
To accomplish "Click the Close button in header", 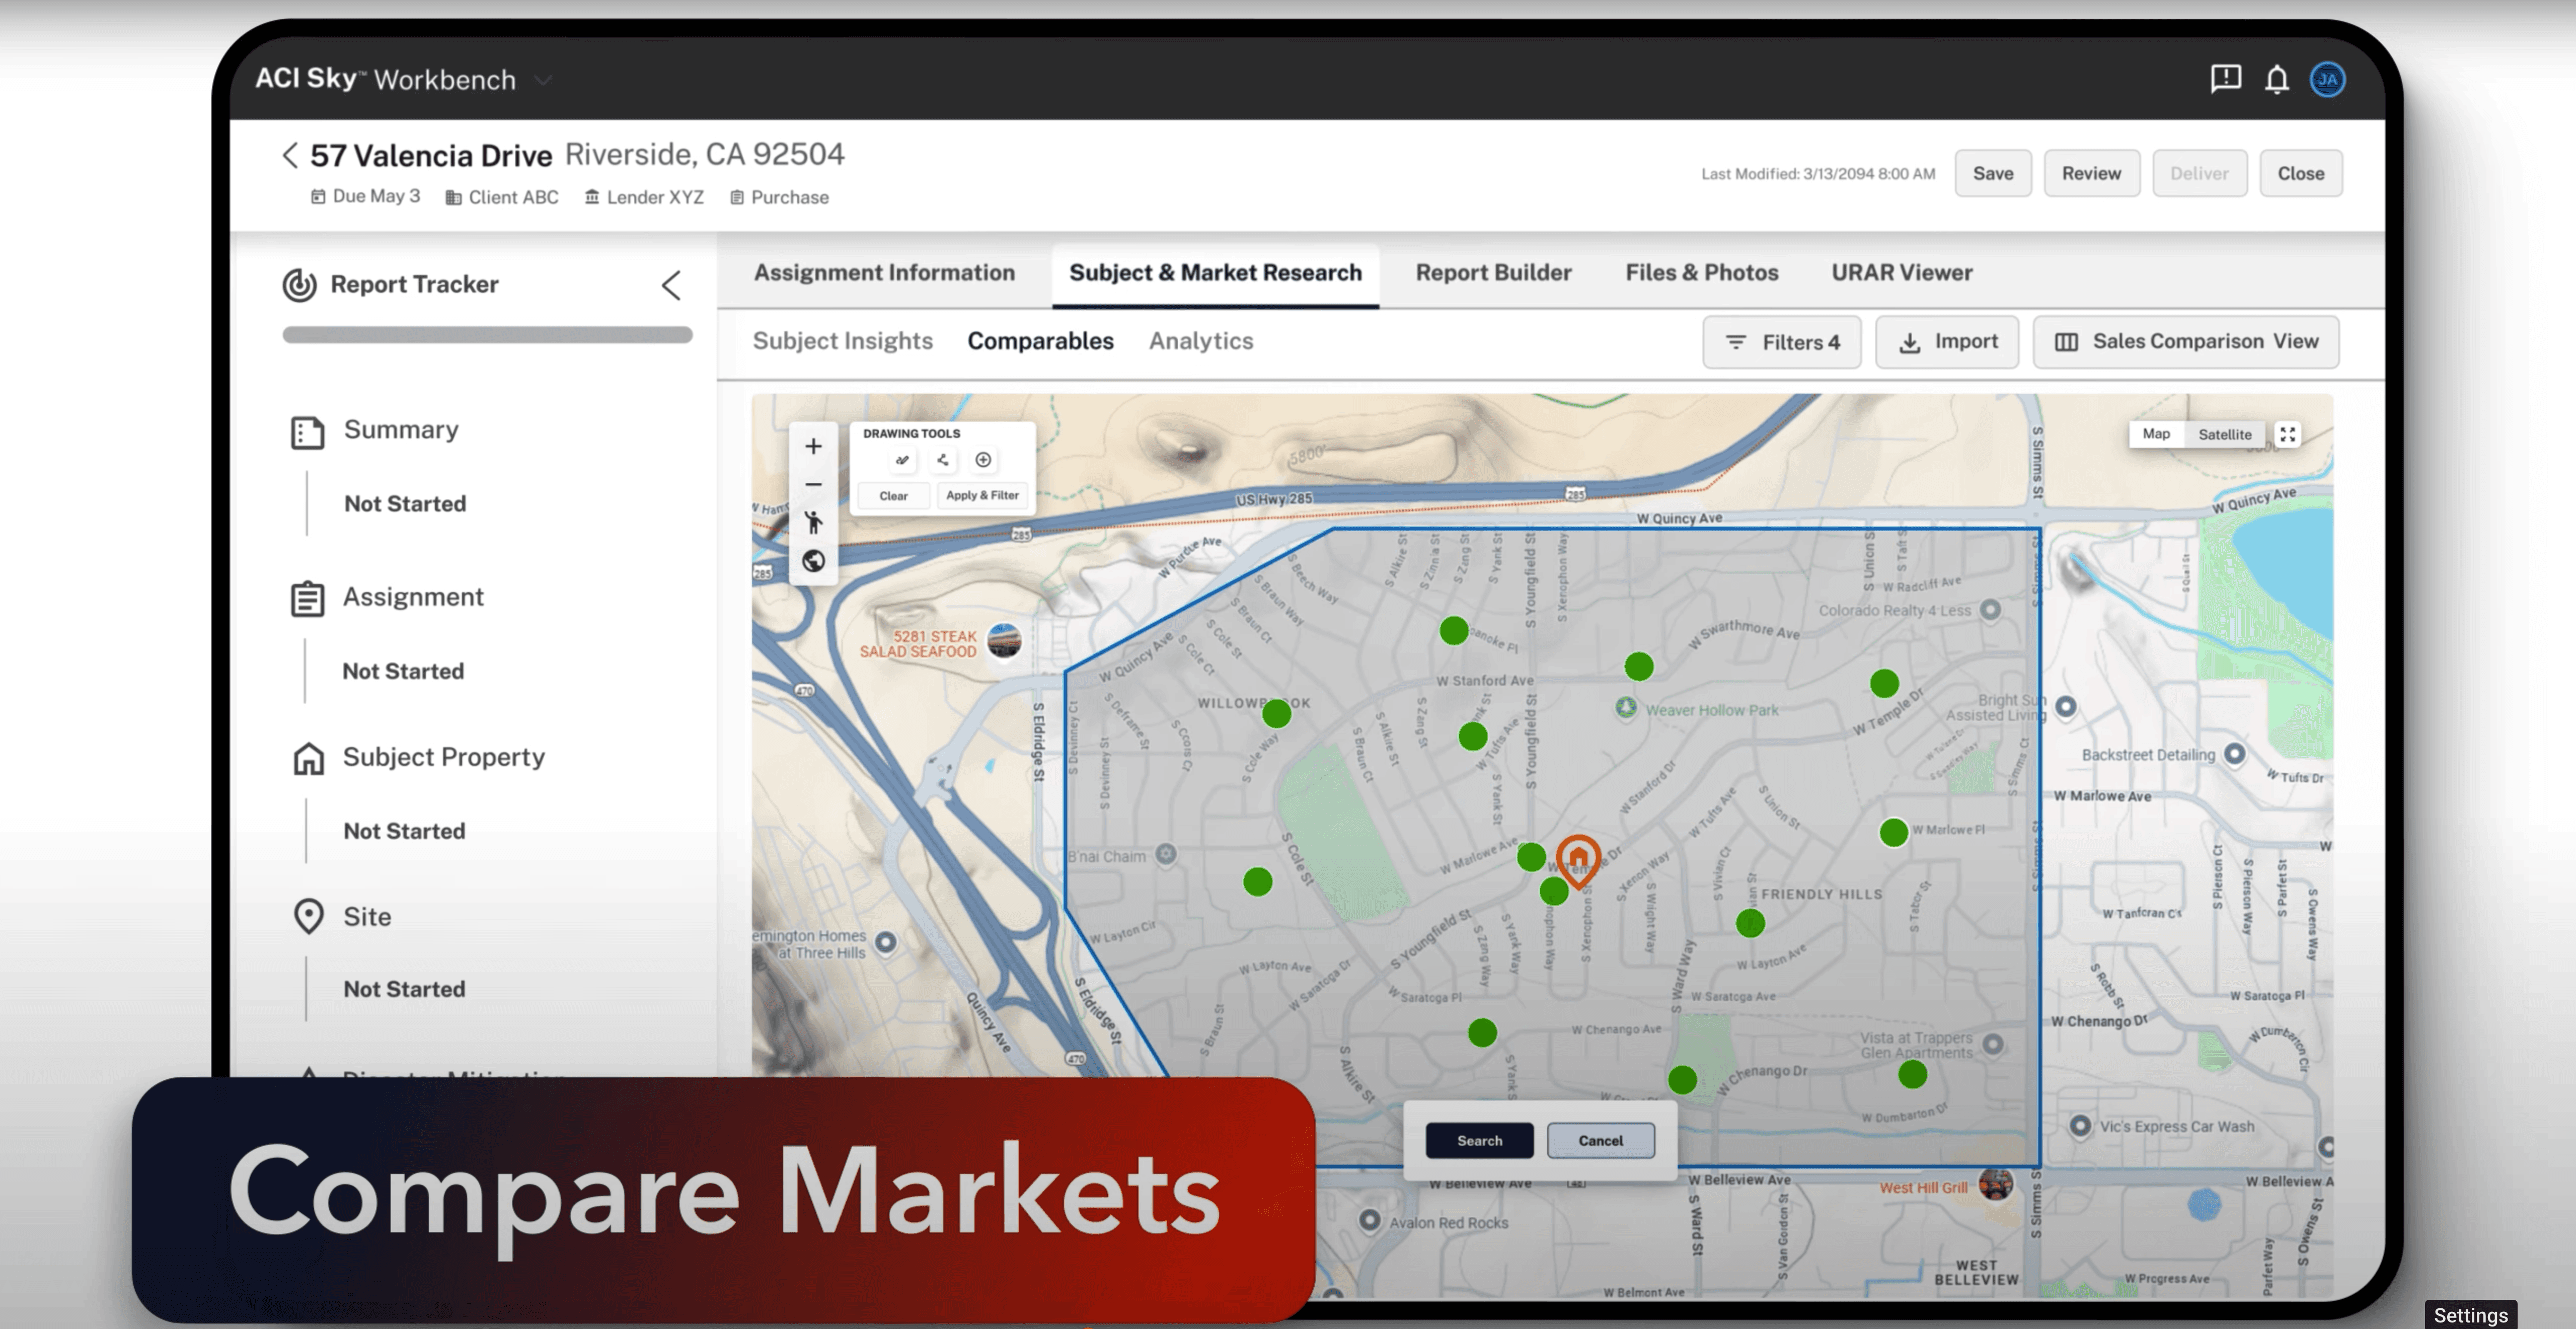I will click(x=2300, y=173).
